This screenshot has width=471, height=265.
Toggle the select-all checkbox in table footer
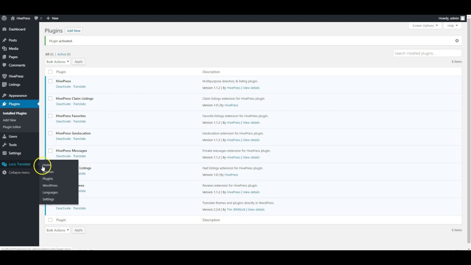(50, 220)
